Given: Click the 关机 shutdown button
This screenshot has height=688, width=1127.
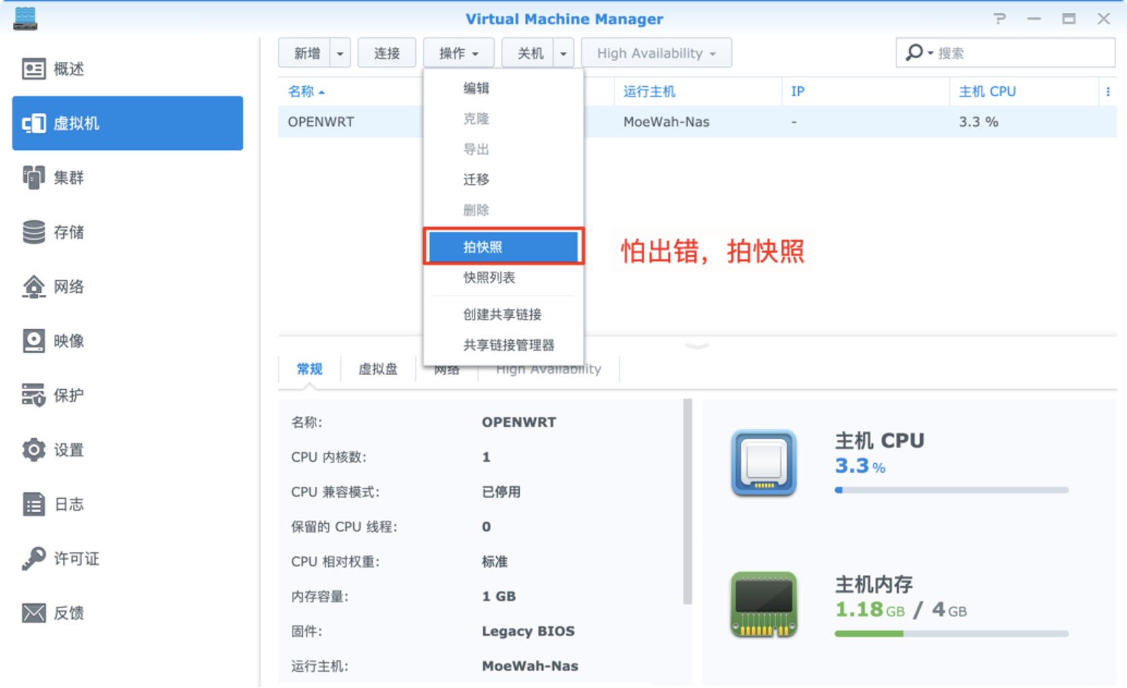Looking at the screenshot, I should coord(529,53).
